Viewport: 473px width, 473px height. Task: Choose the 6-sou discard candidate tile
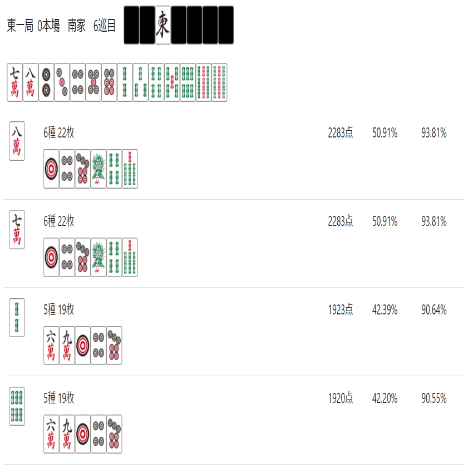[17, 406]
